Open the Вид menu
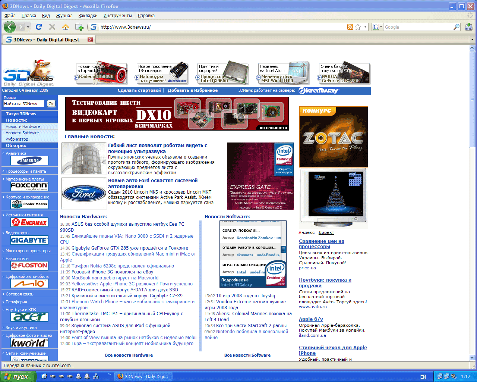 click(46, 16)
